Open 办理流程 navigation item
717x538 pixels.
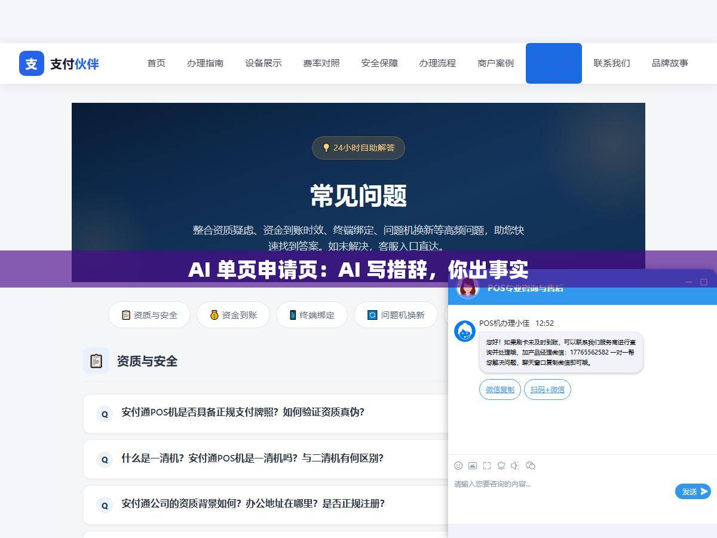point(437,63)
